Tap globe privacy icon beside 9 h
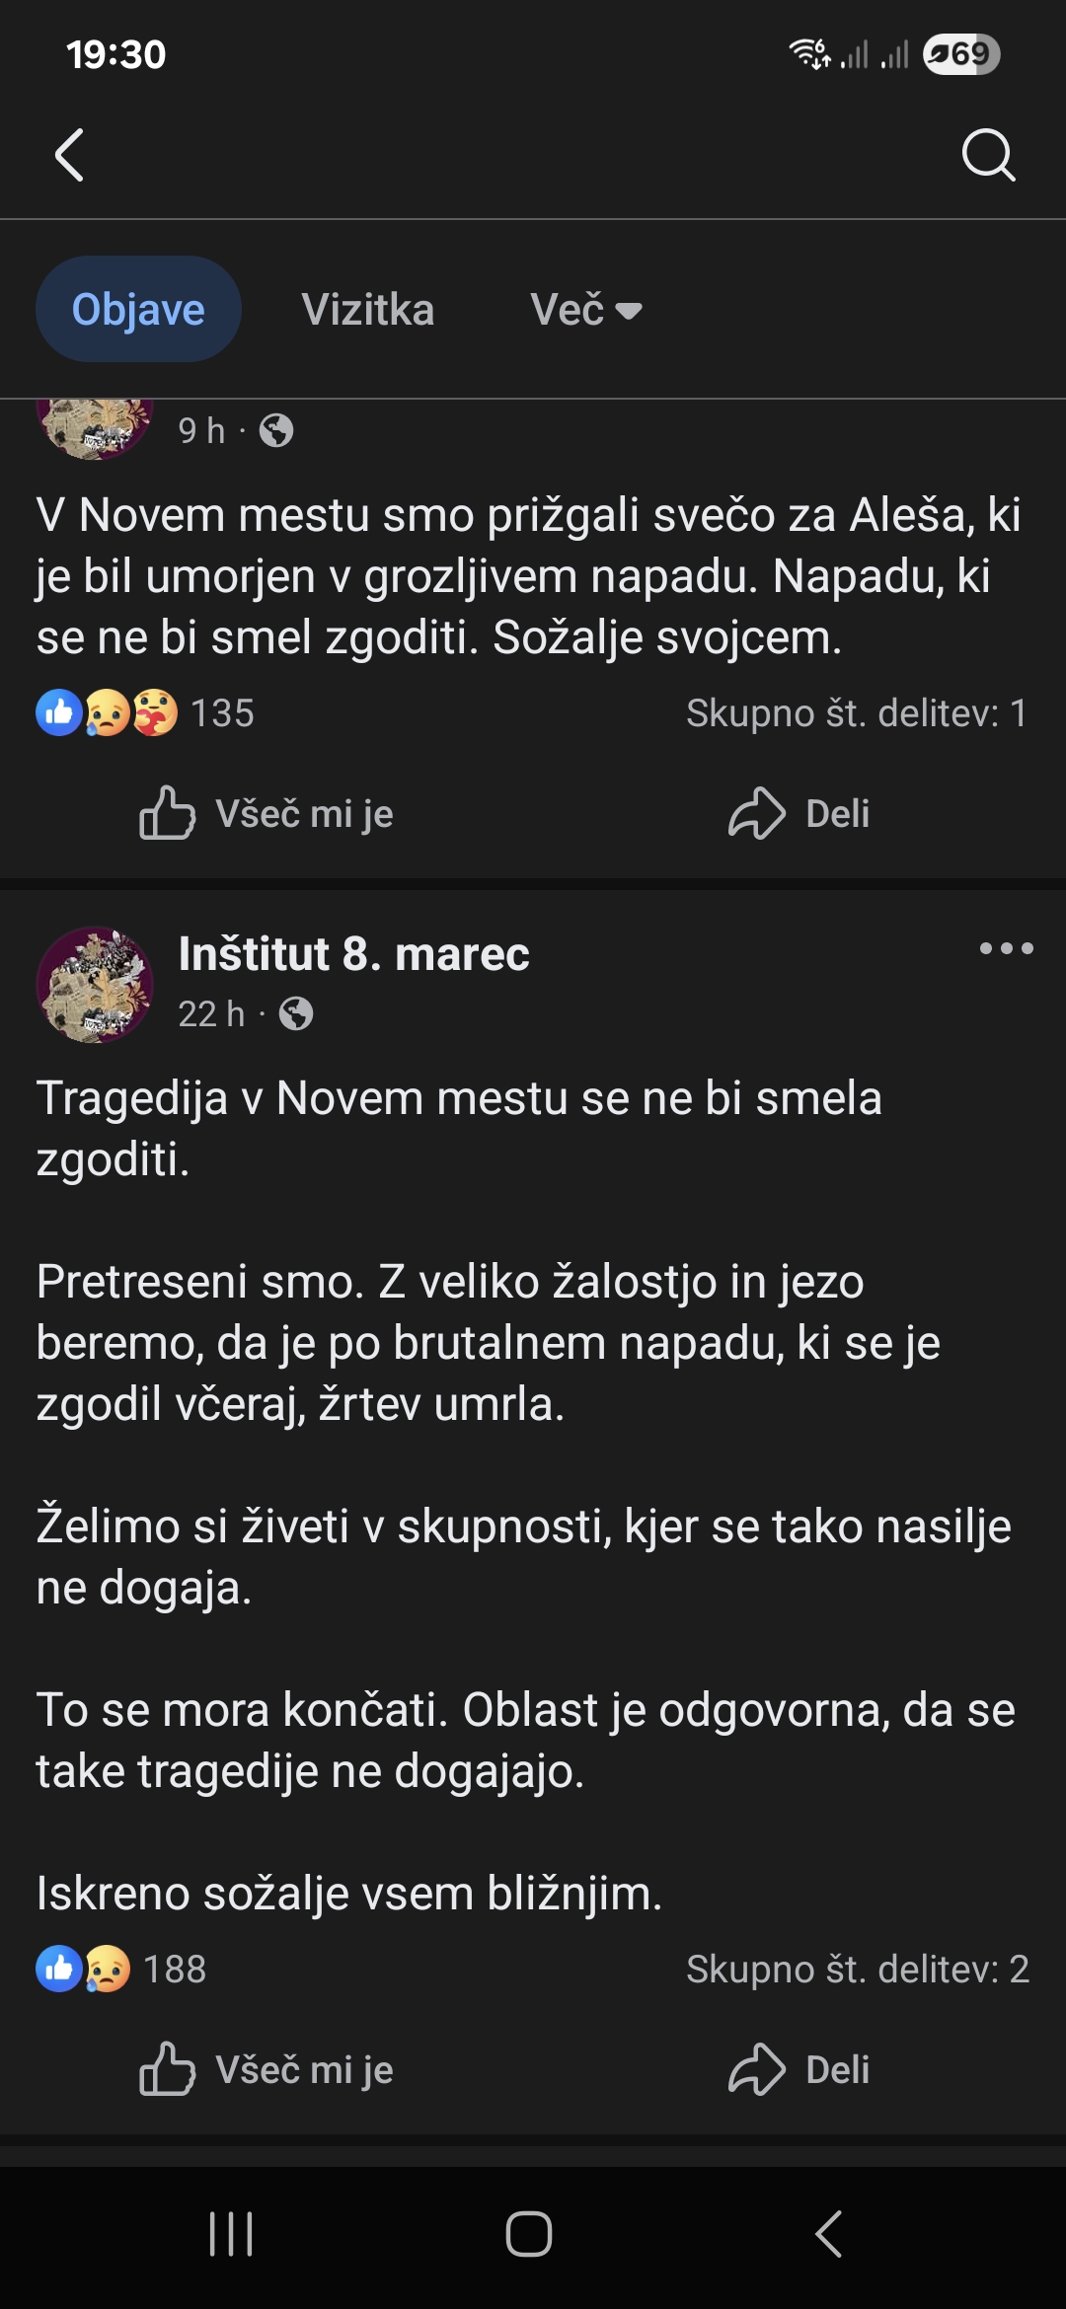The width and height of the screenshot is (1066, 2309). point(276,430)
